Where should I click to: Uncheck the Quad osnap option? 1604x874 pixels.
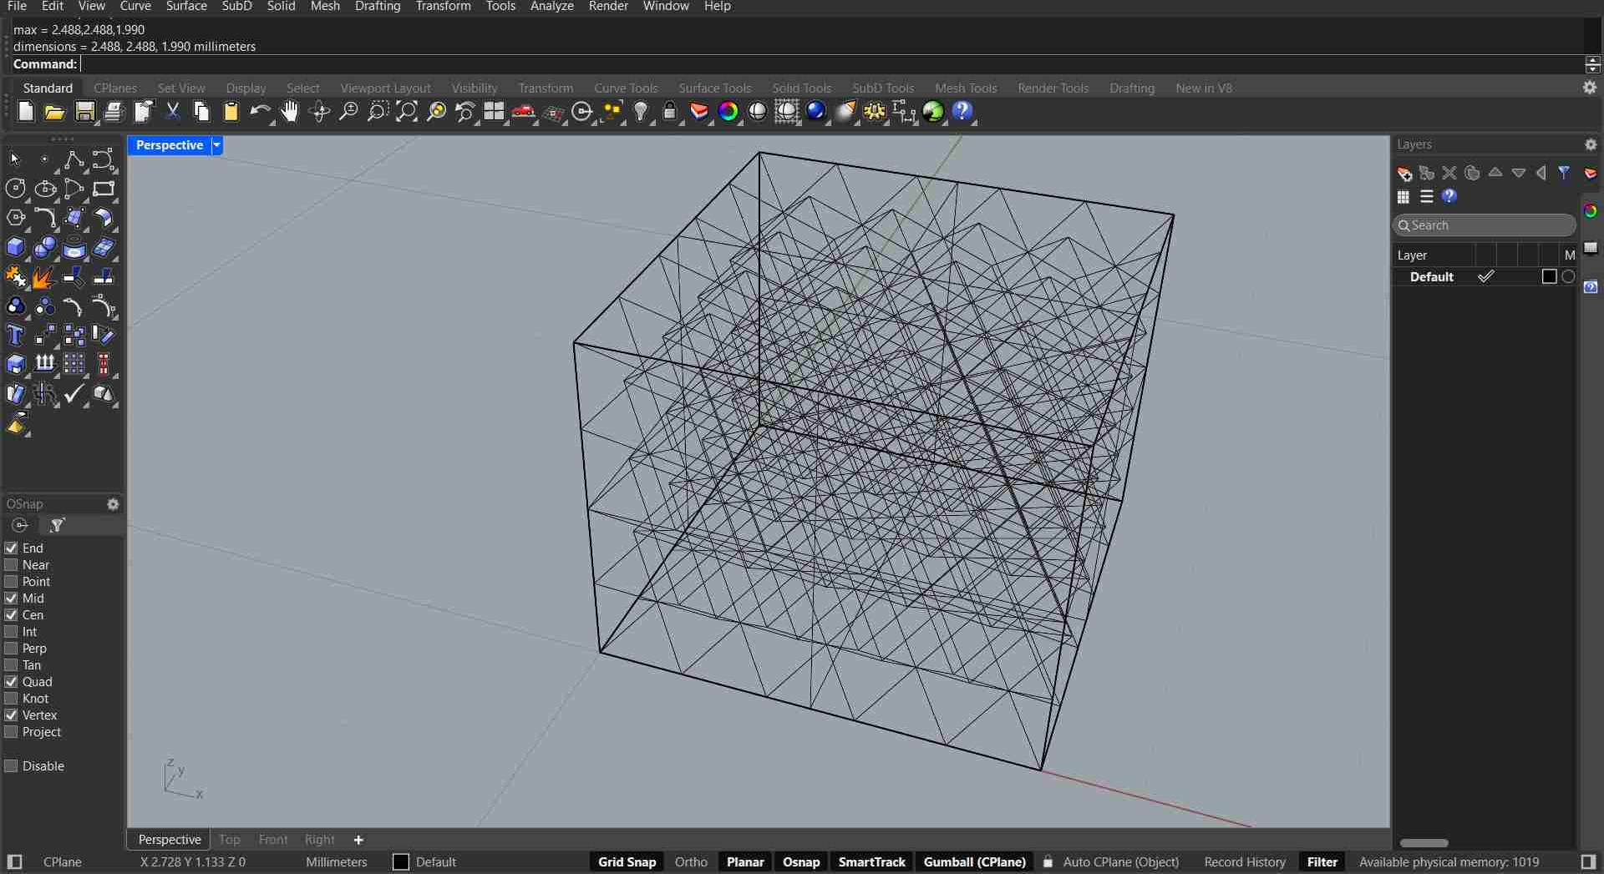(12, 682)
